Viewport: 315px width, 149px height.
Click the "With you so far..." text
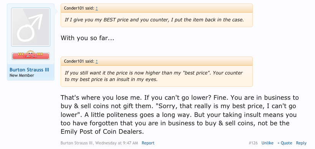[87, 38]
